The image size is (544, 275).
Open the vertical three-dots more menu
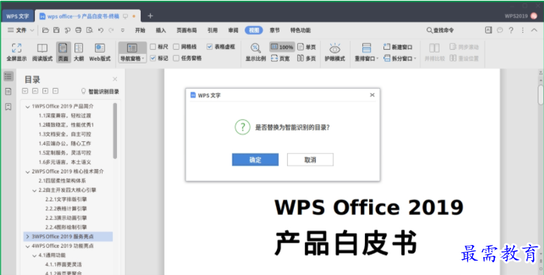click(523, 30)
